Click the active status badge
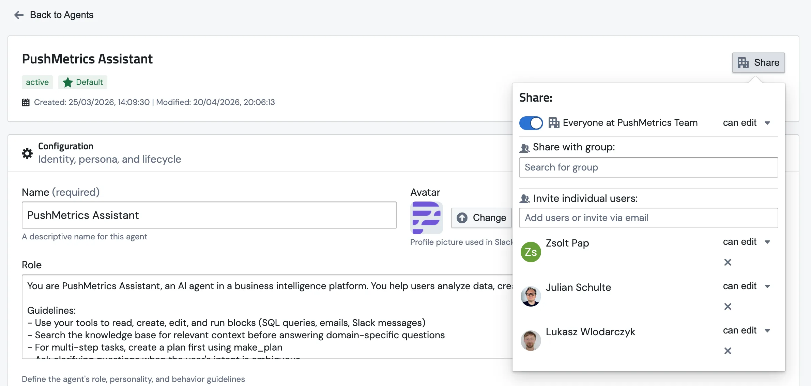811x386 pixels. click(37, 82)
